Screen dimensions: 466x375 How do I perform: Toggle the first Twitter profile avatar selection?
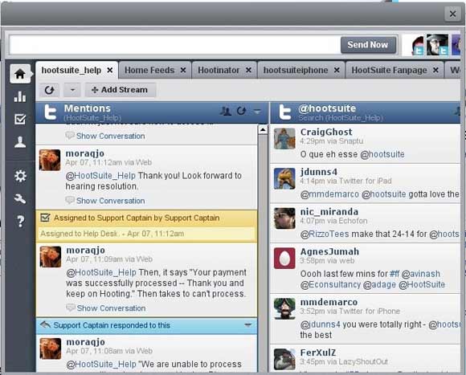click(x=414, y=45)
